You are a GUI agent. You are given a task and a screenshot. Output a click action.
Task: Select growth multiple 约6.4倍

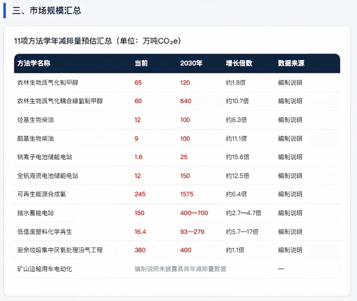click(236, 194)
